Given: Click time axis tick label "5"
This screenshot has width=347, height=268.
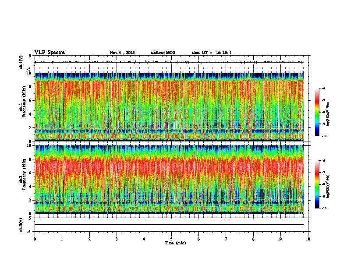Looking at the screenshot, I should coord(171,239).
